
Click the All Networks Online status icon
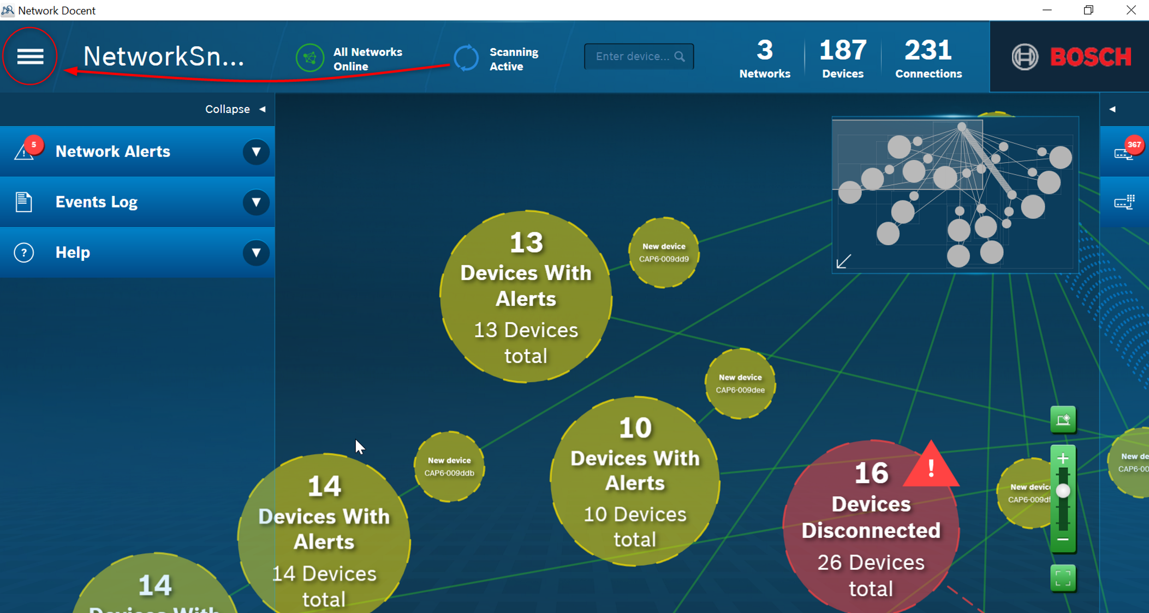coord(310,58)
